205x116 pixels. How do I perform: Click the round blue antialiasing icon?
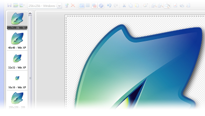point(101,6)
